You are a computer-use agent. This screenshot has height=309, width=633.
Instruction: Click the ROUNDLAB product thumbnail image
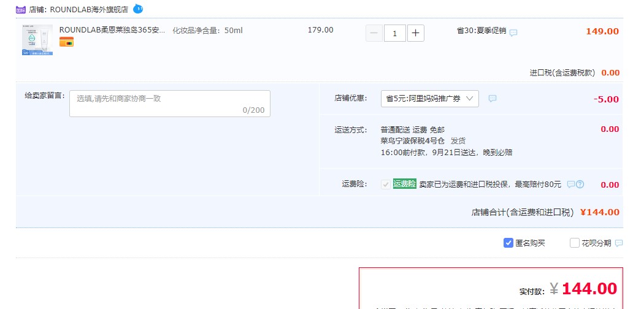pos(37,40)
